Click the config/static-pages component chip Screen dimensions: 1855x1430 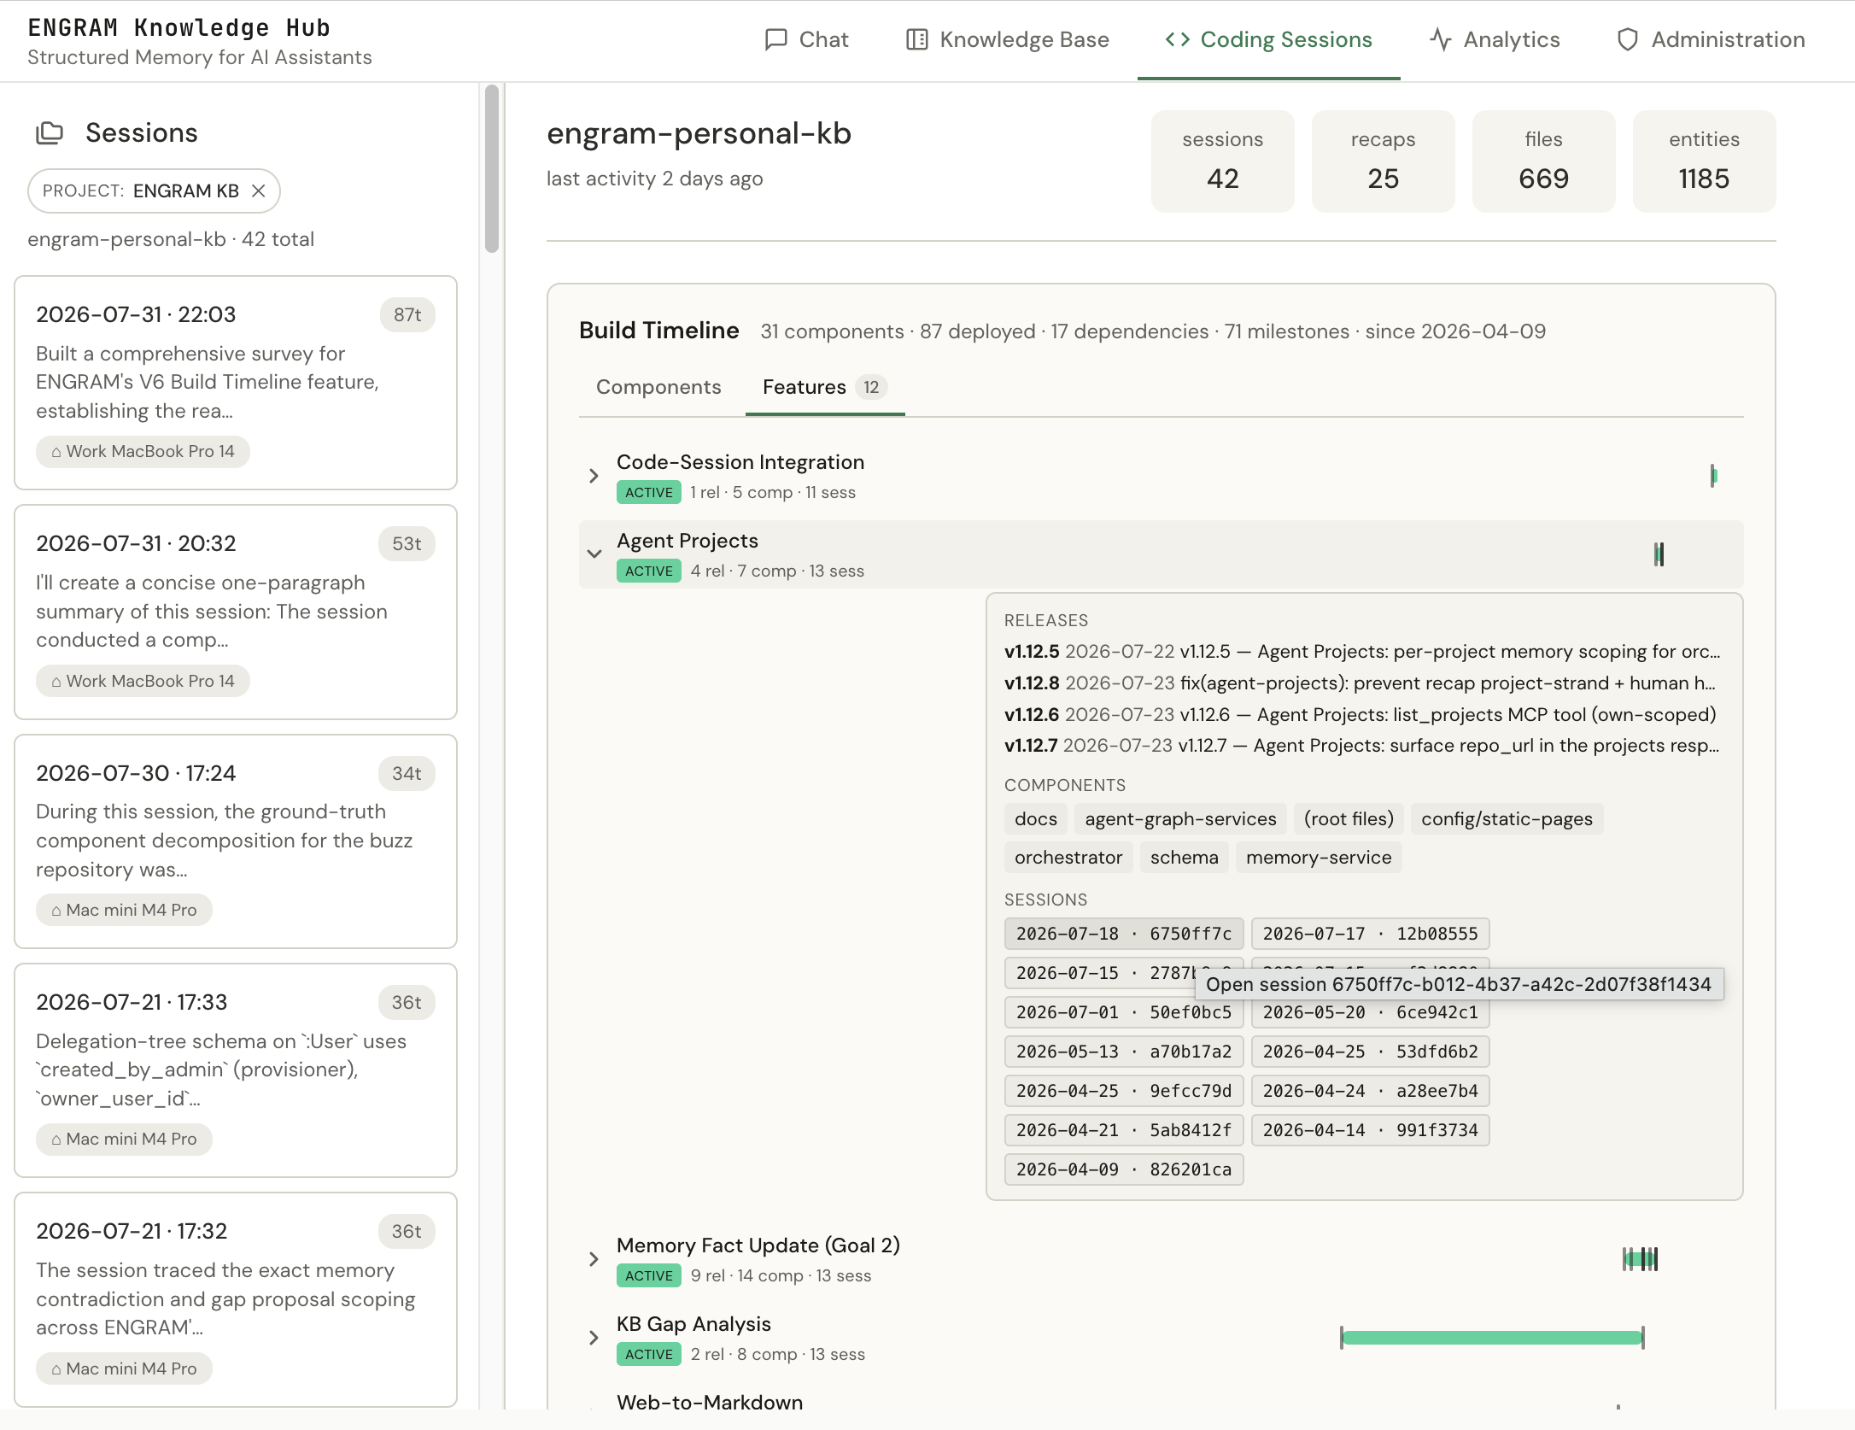click(1507, 819)
